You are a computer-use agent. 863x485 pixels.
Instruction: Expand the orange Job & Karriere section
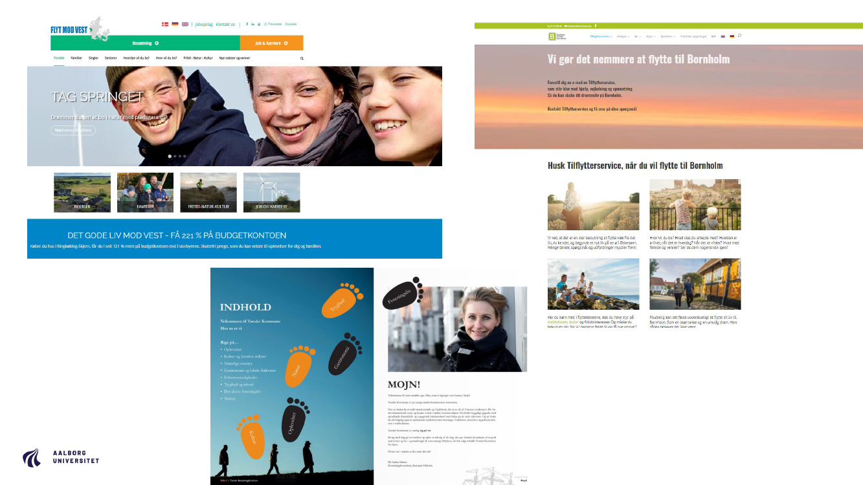(x=271, y=43)
